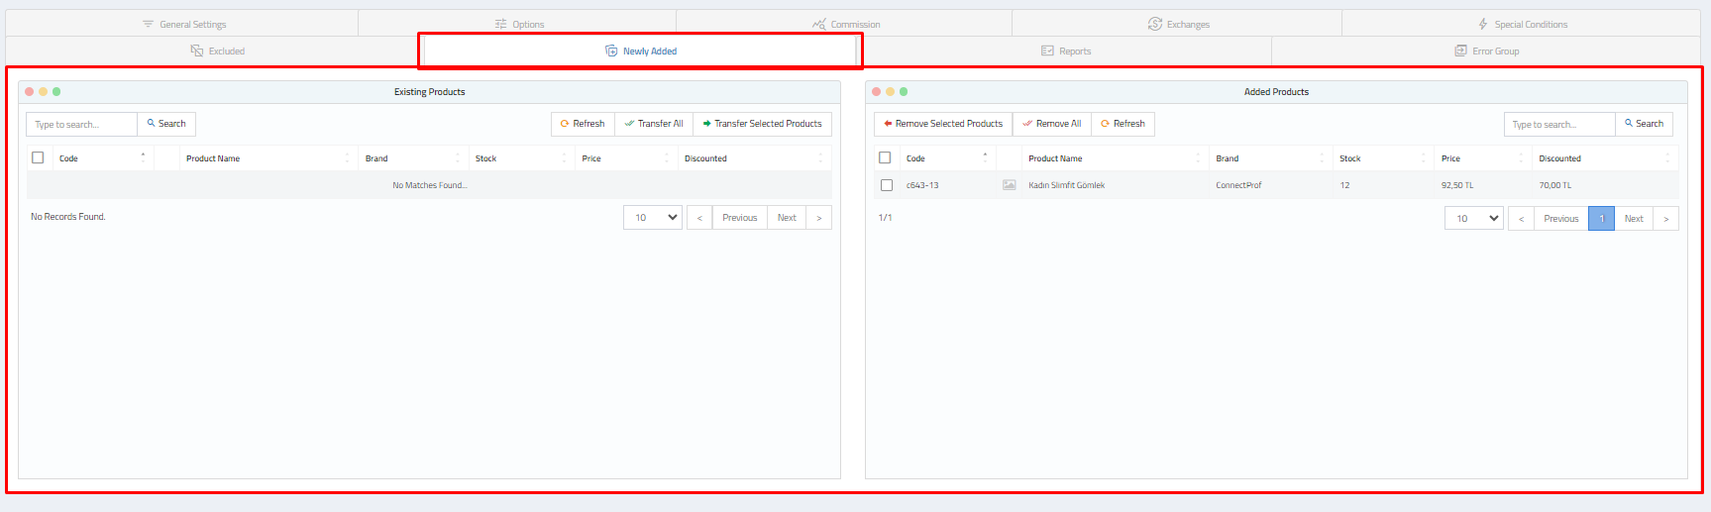Click Search button in Added Products panel
The image size is (1711, 512).
1644,124
